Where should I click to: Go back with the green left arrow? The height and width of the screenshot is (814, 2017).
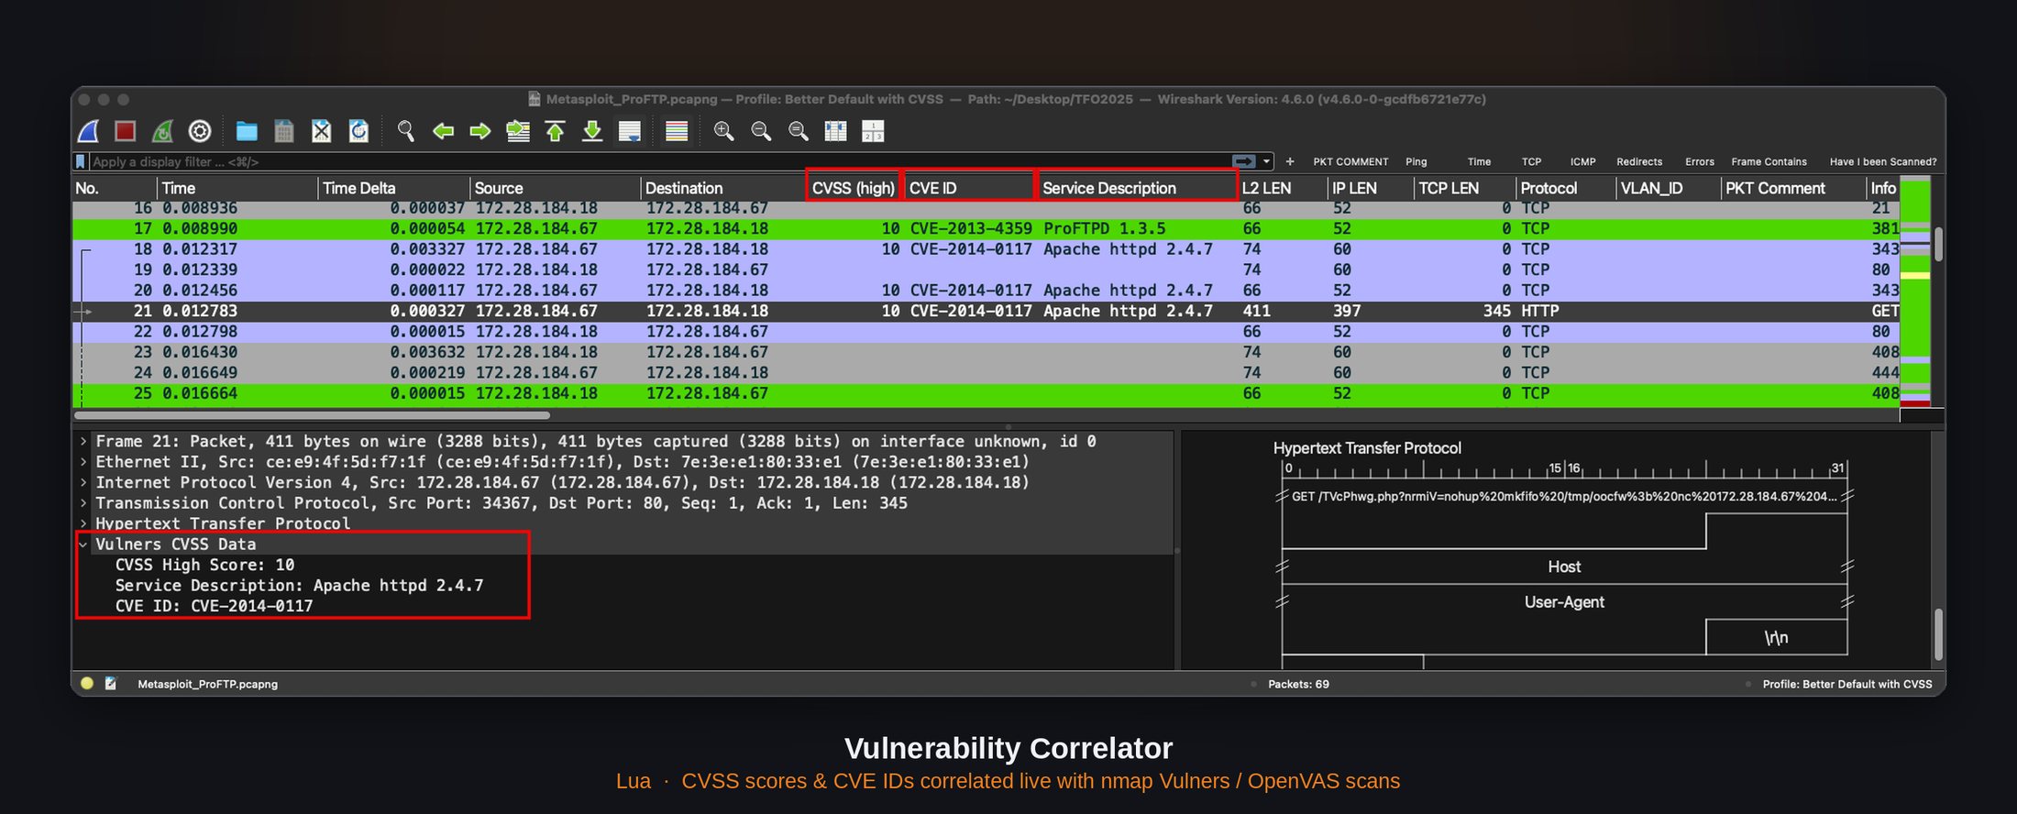(x=443, y=131)
